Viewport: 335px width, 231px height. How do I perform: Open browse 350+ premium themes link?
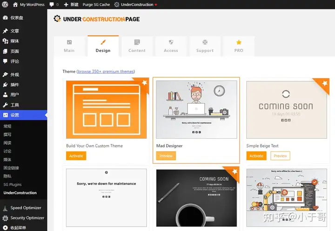(106, 71)
